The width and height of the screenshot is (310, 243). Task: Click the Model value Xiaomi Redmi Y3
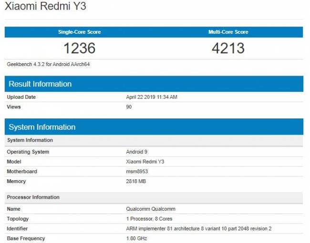(x=144, y=162)
